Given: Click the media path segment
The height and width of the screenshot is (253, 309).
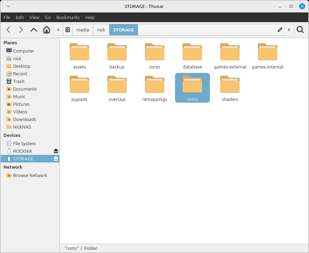Looking at the screenshot, I should (83, 30).
